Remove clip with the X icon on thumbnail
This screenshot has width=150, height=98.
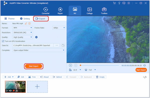[23, 83]
